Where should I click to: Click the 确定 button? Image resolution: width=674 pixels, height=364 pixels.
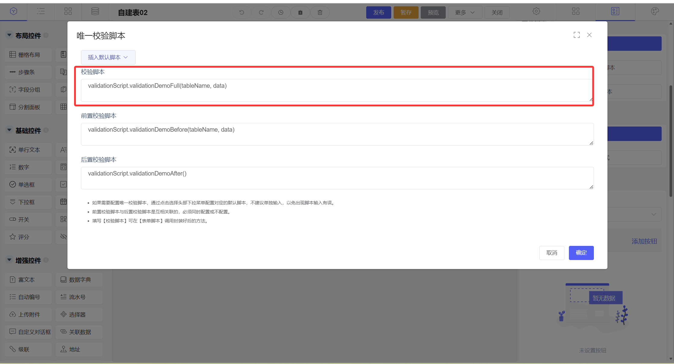coord(581,253)
